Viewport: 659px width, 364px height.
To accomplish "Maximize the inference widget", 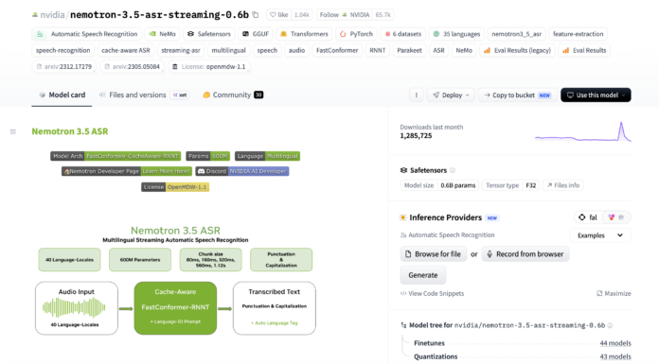I will (614, 293).
